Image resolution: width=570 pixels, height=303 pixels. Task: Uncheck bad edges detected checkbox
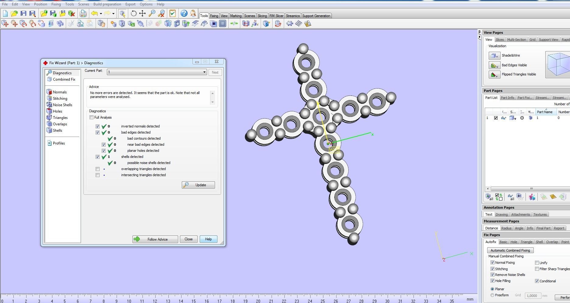tap(97, 132)
